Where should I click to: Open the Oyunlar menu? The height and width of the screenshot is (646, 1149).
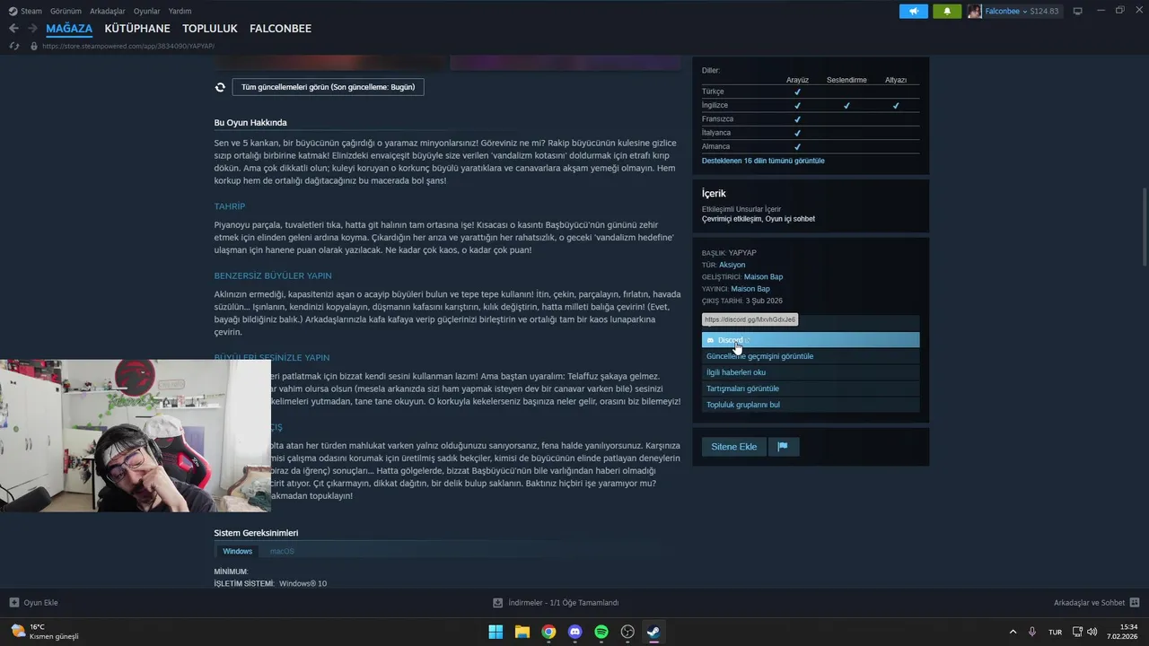pos(146,11)
